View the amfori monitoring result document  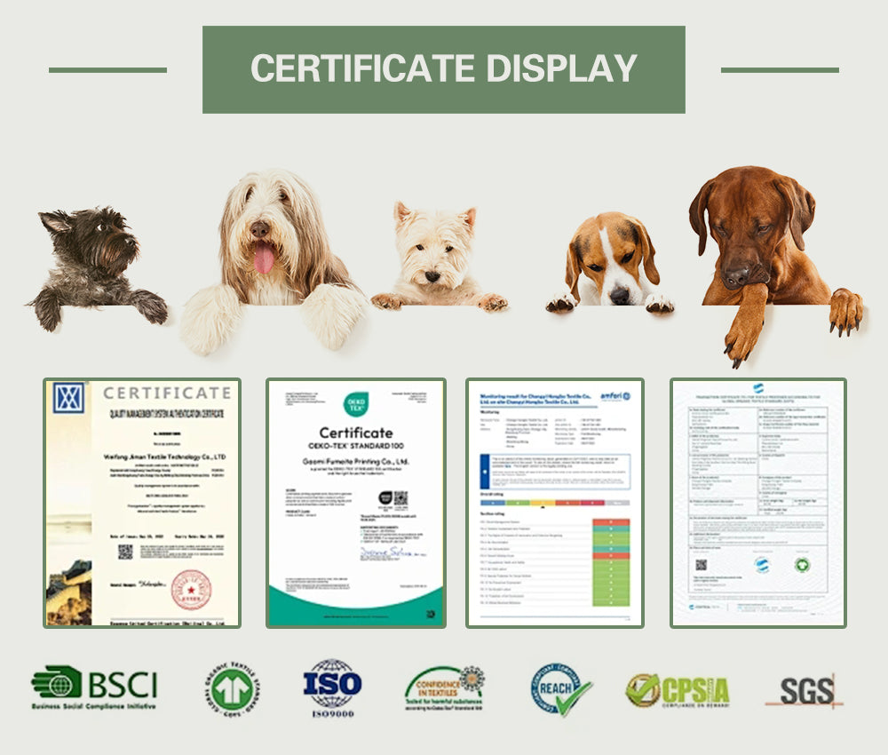click(554, 503)
